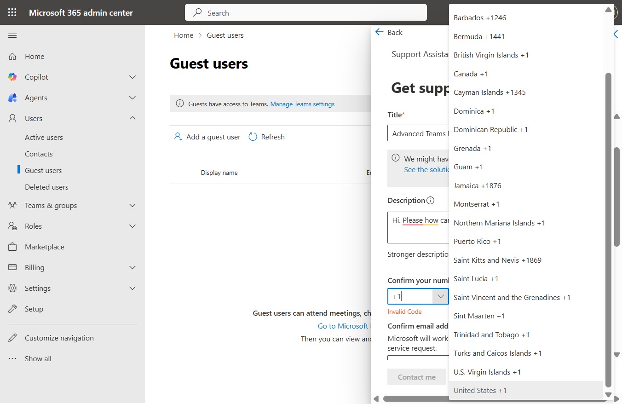Select Bermuda +1441 option

coord(526,36)
